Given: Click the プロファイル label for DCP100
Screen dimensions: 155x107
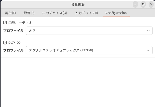Looking at the screenshot, I should click(14, 50).
